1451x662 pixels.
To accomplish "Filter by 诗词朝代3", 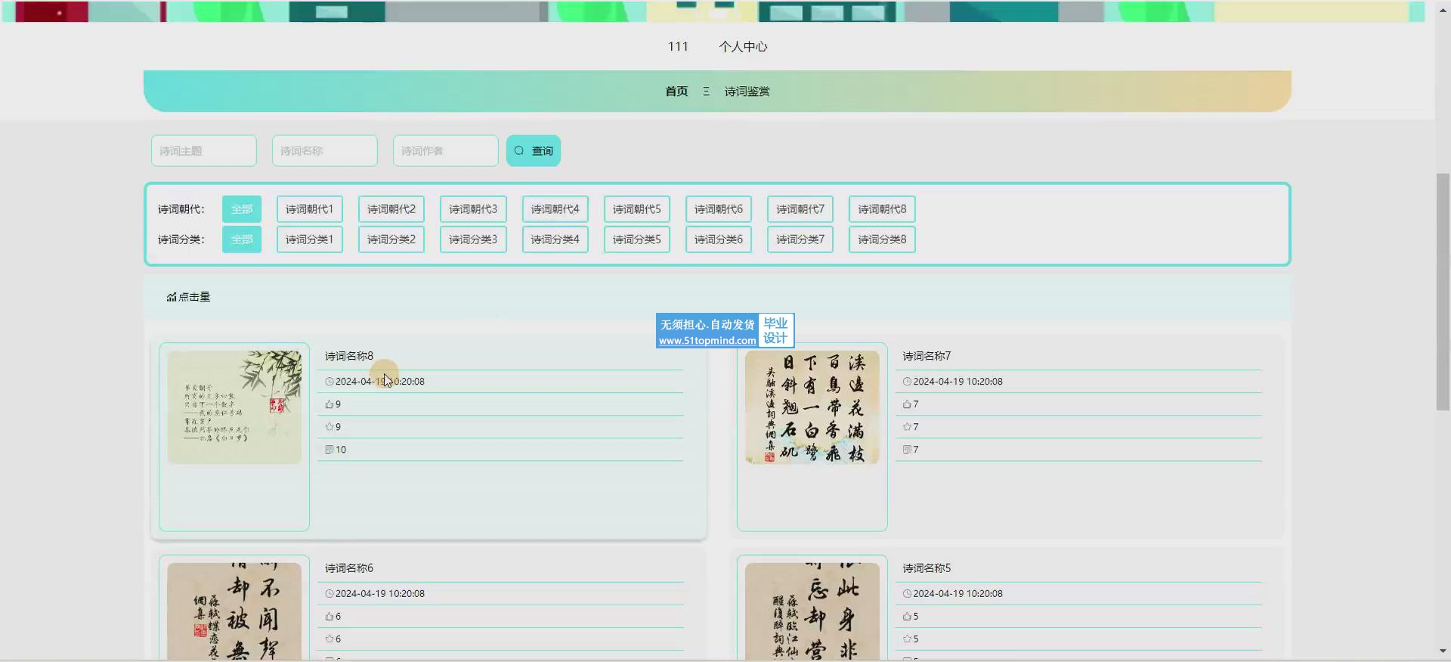I will pyautogui.click(x=473, y=209).
